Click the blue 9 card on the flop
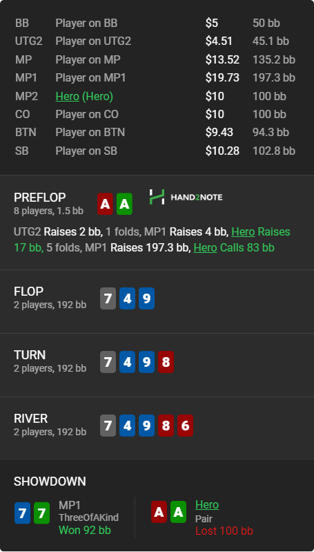This screenshot has width=314, height=552. click(x=146, y=298)
